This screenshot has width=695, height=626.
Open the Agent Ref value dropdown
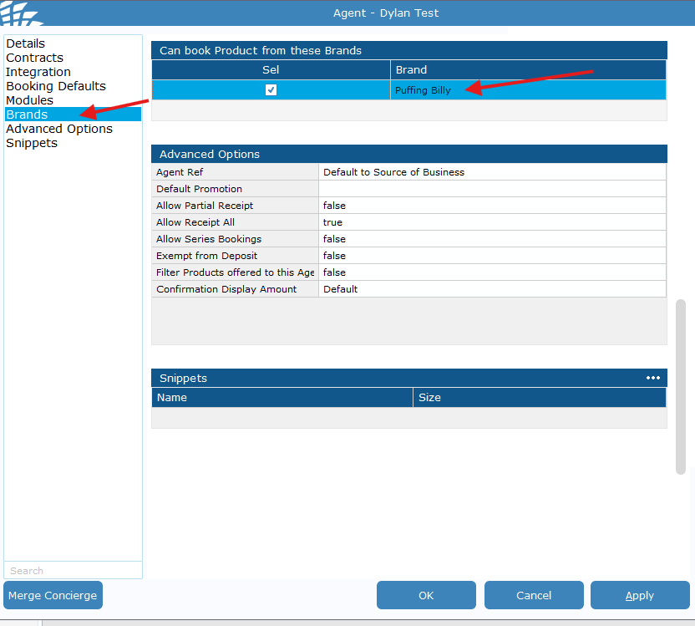click(492, 172)
